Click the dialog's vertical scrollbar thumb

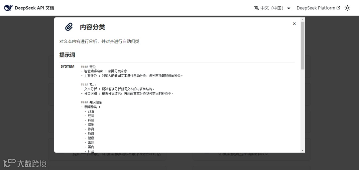pyautogui.click(x=303, y=46)
